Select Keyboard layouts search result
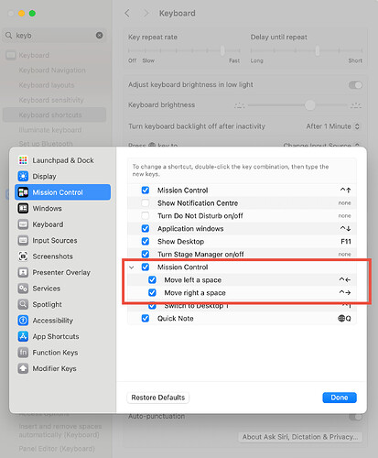The image size is (378, 458). tap(47, 85)
